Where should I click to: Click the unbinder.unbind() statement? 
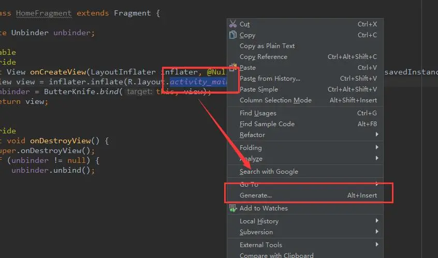[x=53, y=170]
